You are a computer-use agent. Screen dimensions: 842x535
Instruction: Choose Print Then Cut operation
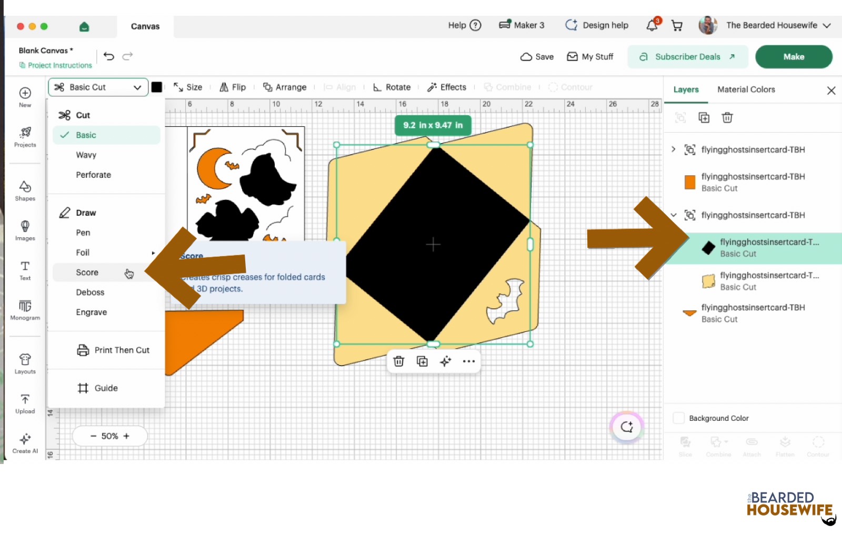pos(114,350)
